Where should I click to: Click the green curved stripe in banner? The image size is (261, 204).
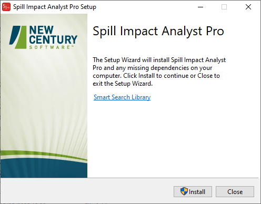[x=44, y=155]
